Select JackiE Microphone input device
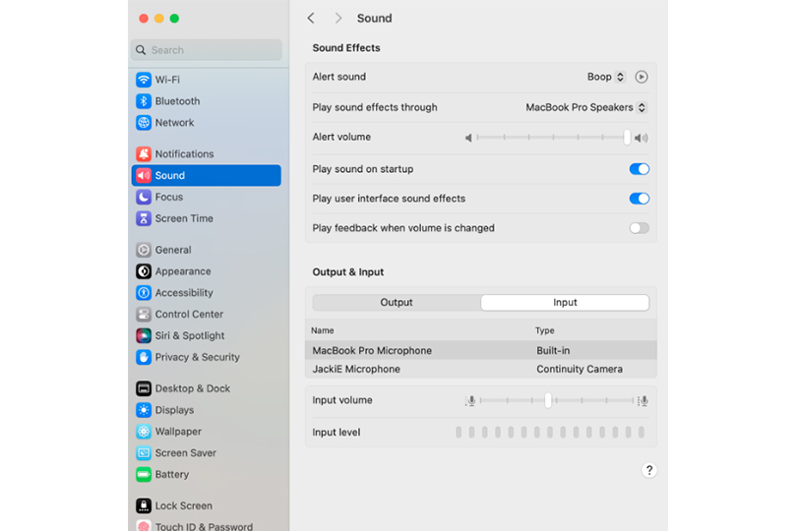Screen dimensions: 797x531 coord(356,370)
